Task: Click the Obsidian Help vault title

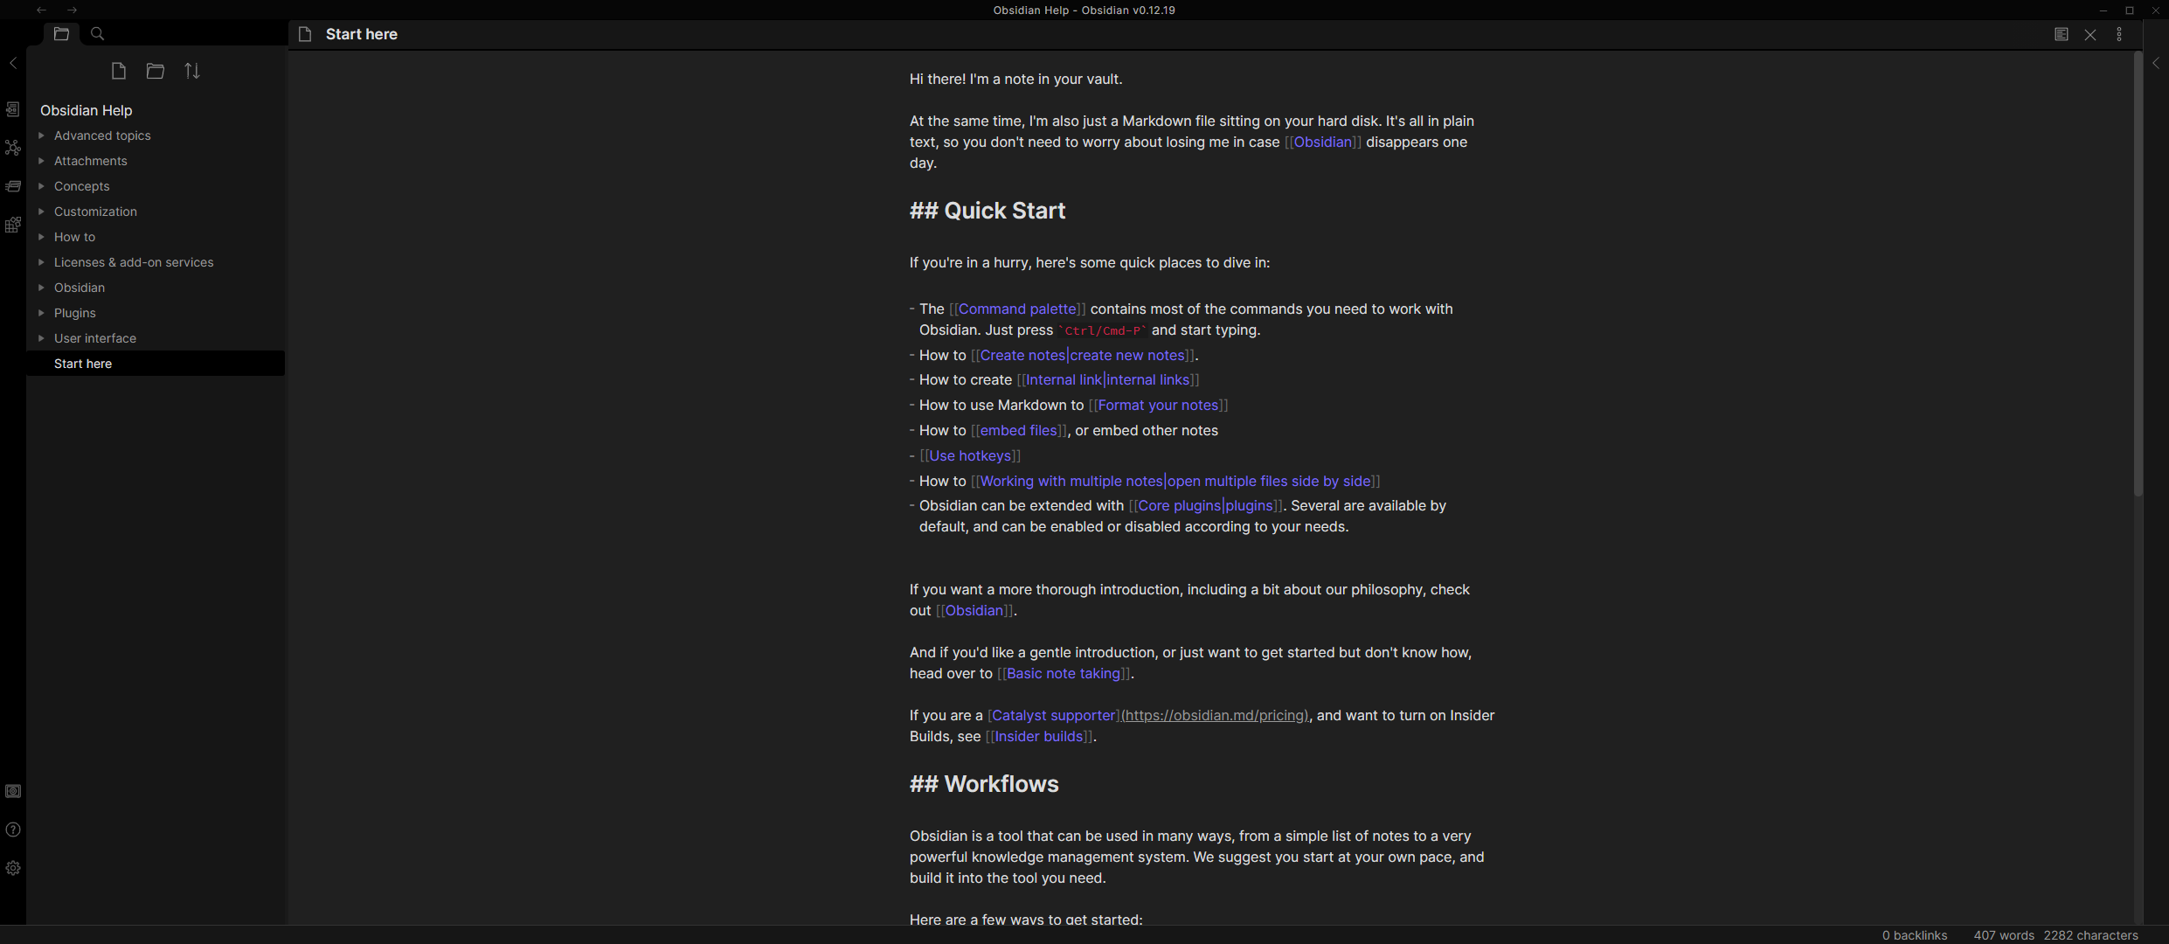Action: tap(86, 110)
